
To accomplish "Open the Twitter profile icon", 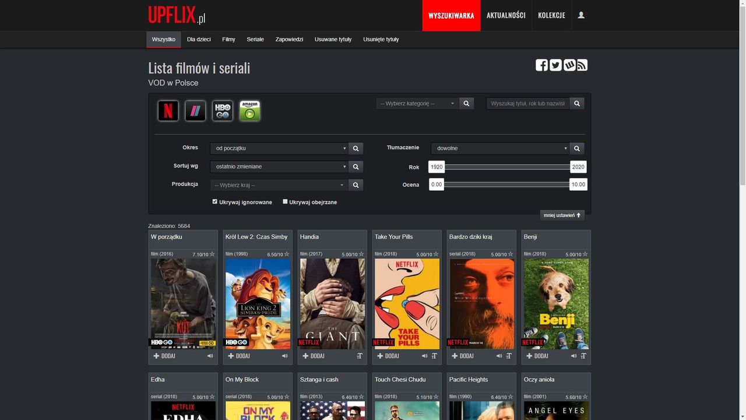I will tap(555, 65).
